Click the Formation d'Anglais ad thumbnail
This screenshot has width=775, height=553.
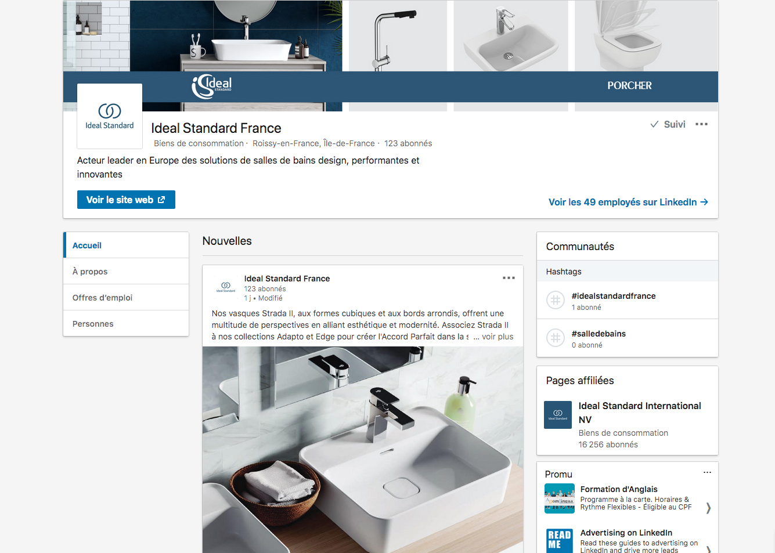click(560, 498)
